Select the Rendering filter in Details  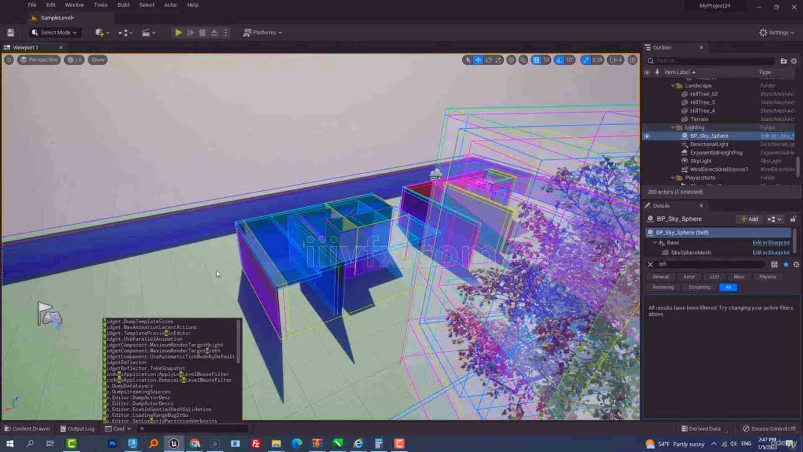(x=663, y=287)
